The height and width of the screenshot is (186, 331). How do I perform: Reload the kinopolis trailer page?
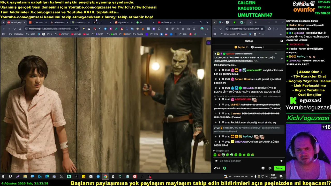click(x=14, y=29)
